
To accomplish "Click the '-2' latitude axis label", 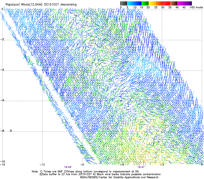I will 2,39.
